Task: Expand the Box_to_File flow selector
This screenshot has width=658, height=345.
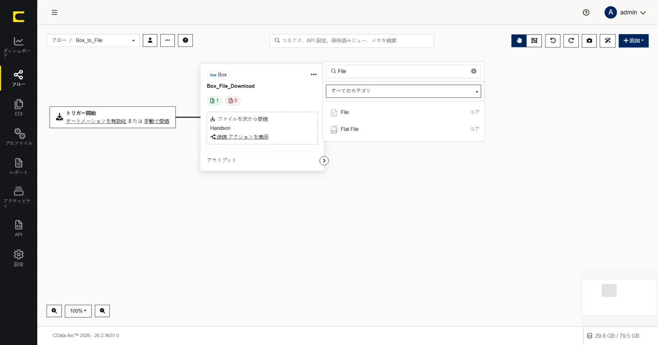Action: click(x=93, y=41)
